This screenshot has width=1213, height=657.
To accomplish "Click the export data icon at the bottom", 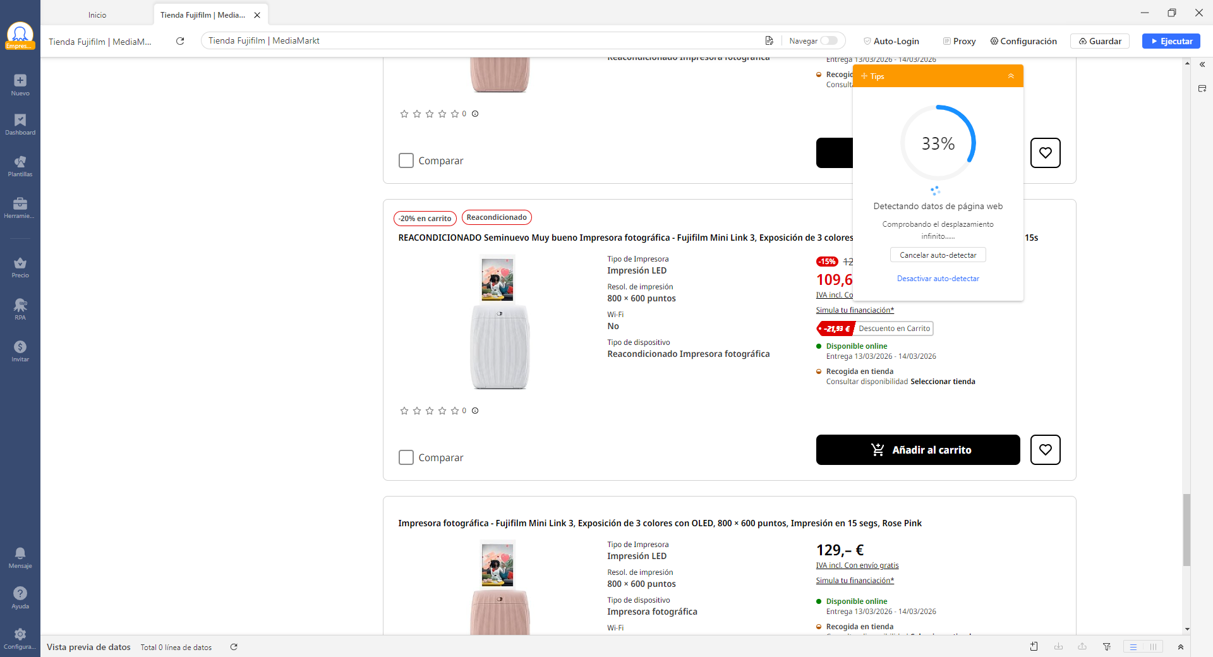I will pos(1059,647).
